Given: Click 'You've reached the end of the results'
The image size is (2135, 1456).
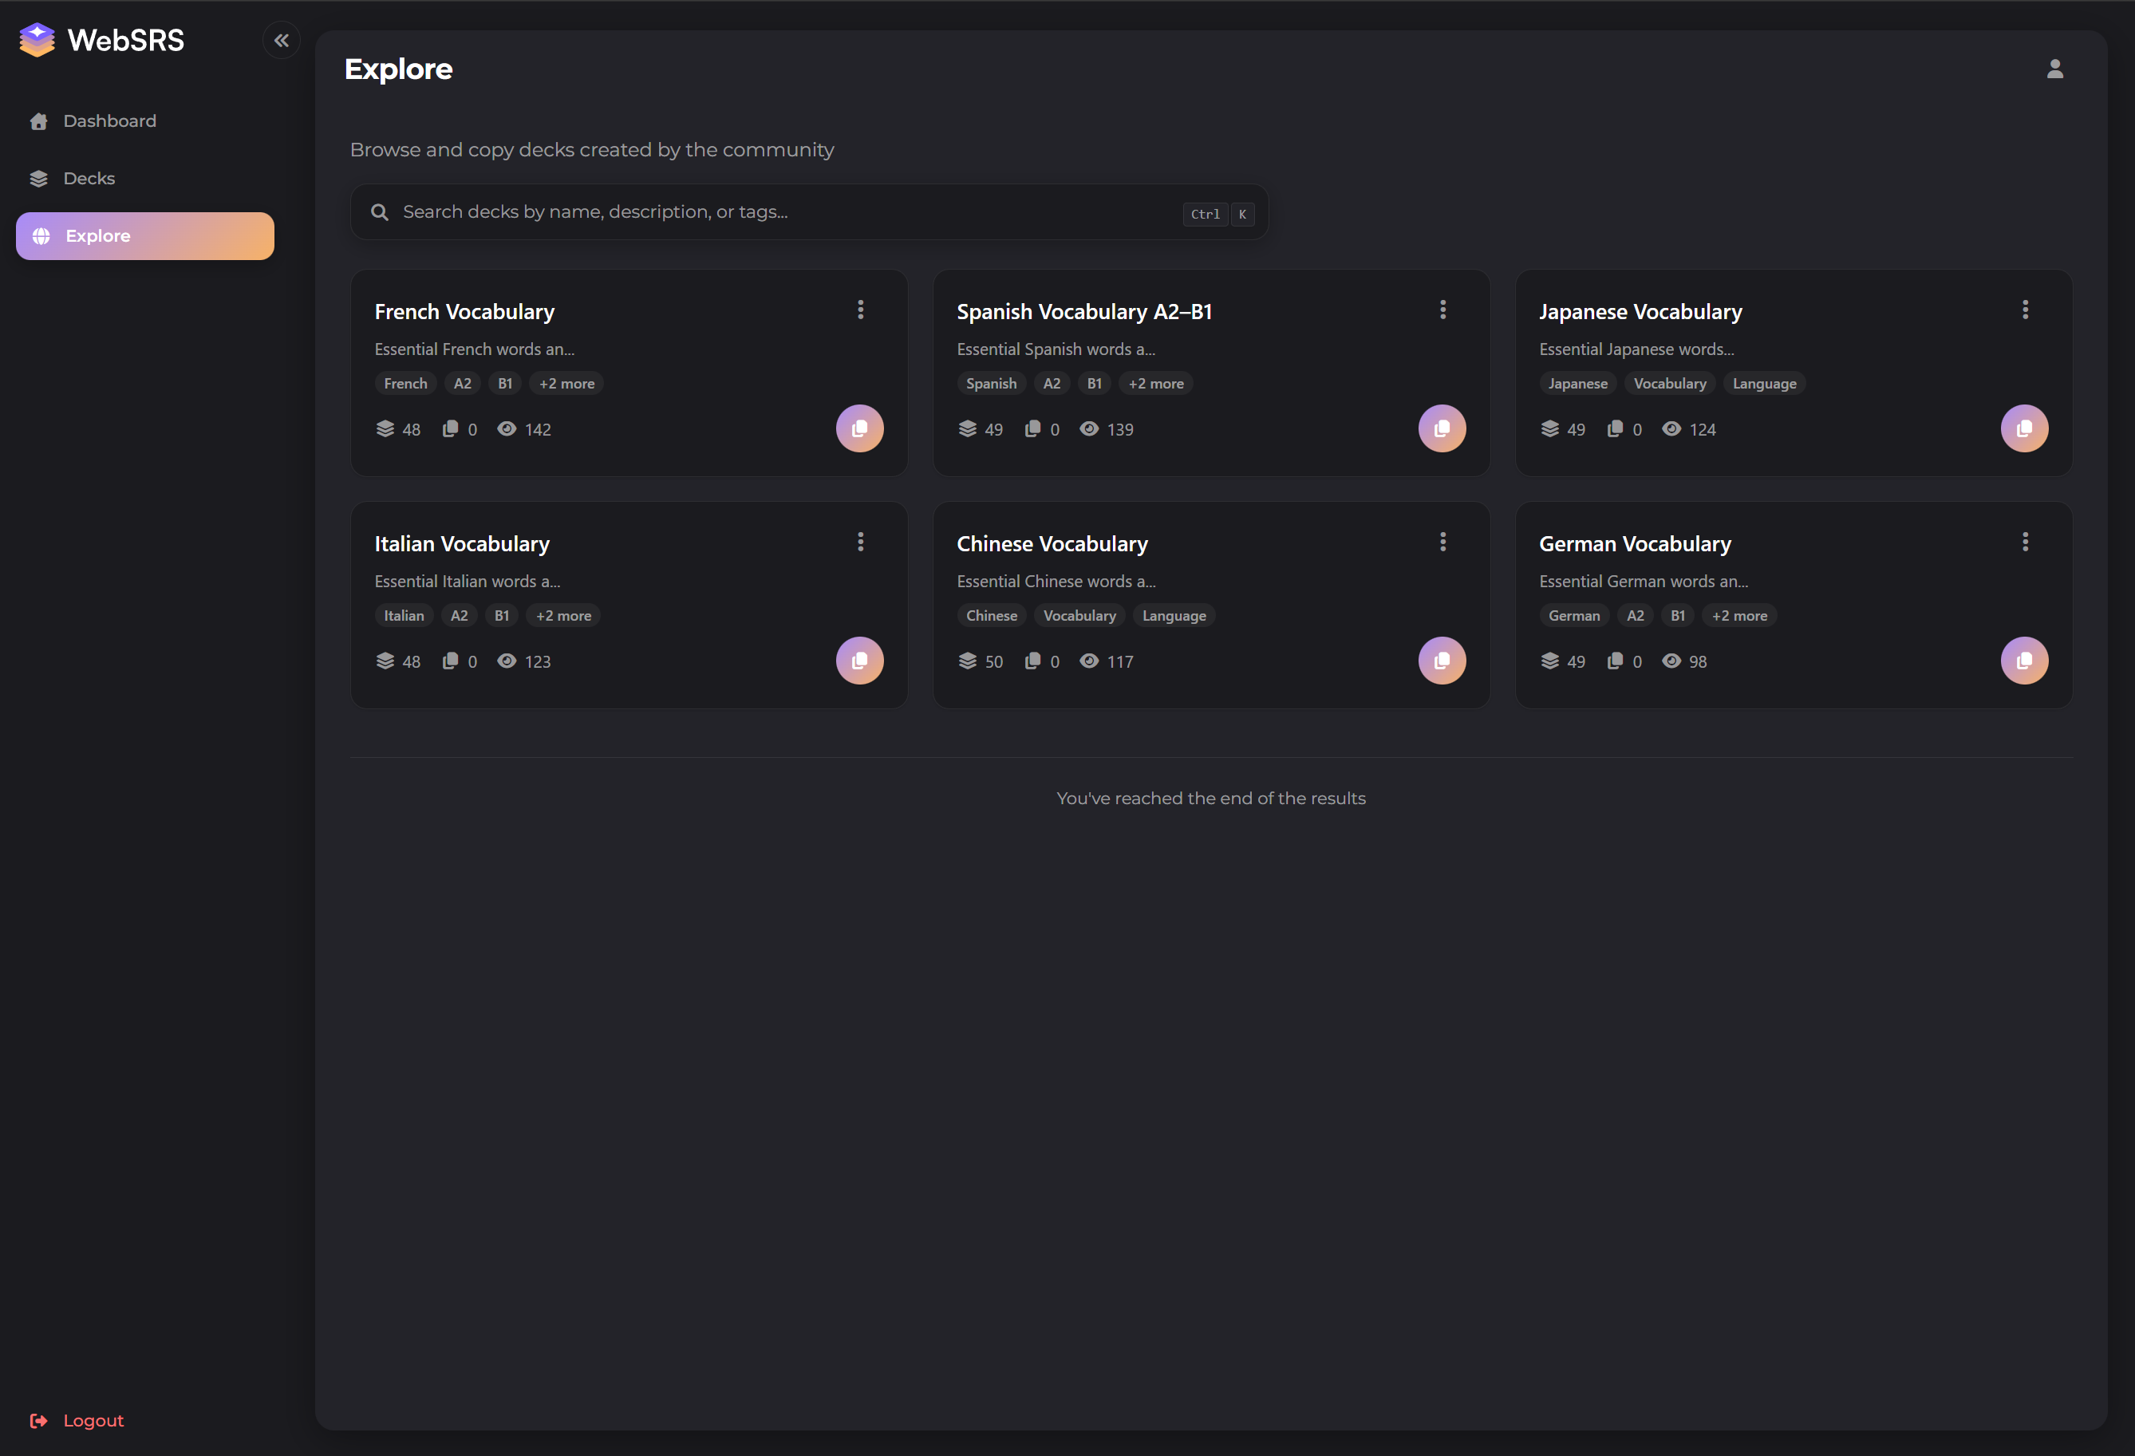Looking at the screenshot, I should pyautogui.click(x=1210, y=799).
